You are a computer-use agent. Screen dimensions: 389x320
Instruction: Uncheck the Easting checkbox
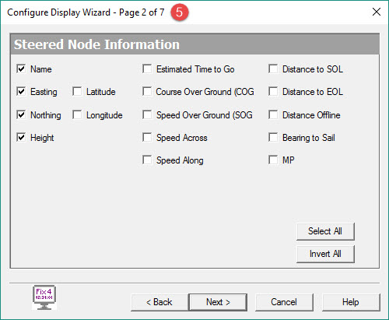pyautogui.click(x=21, y=92)
